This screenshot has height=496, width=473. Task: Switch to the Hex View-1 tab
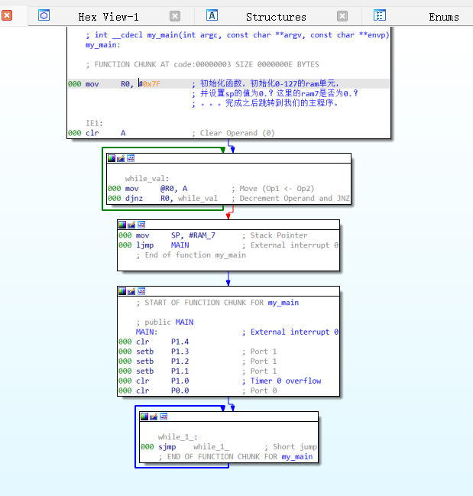click(109, 17)
